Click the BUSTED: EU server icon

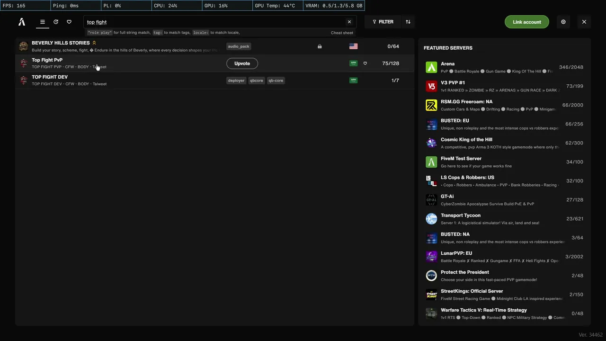click(431, 124)
